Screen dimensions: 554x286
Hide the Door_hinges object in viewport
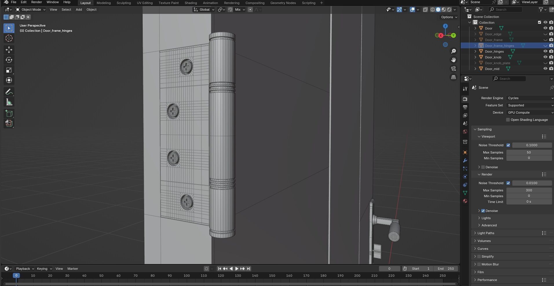click(x=545, y=51)
